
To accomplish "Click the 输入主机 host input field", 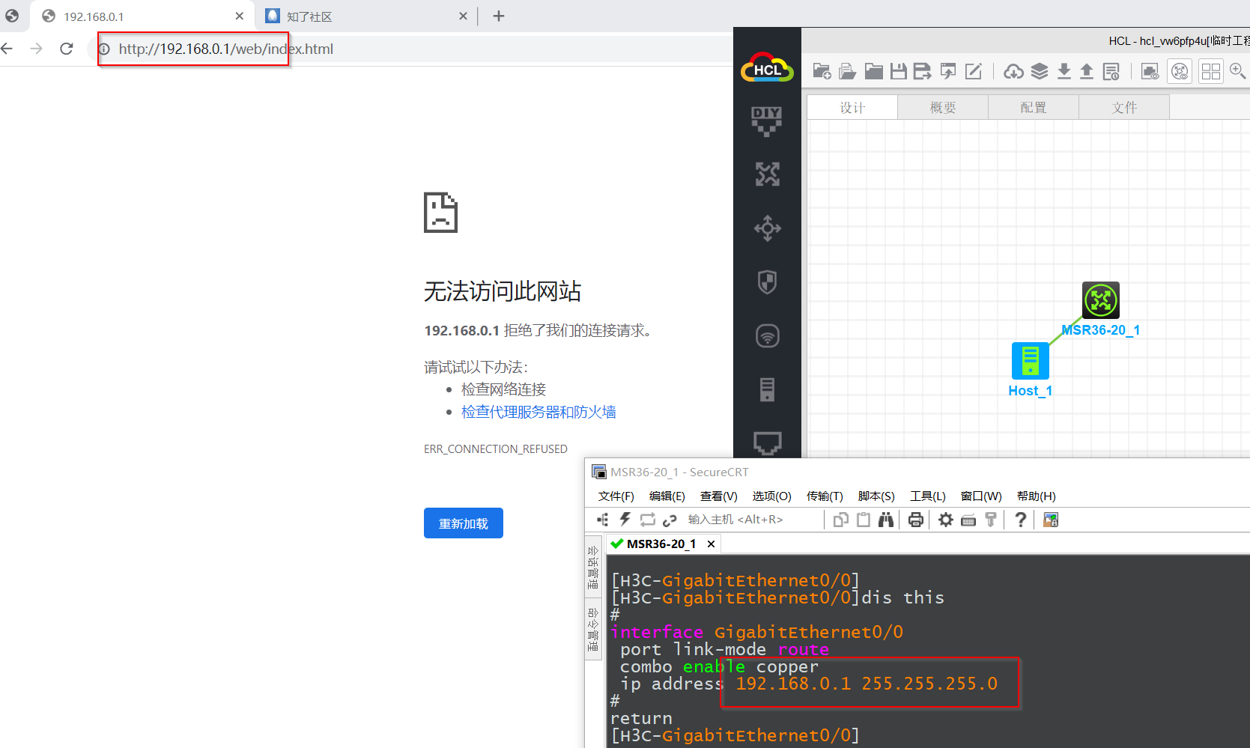I will pos(752,520).
